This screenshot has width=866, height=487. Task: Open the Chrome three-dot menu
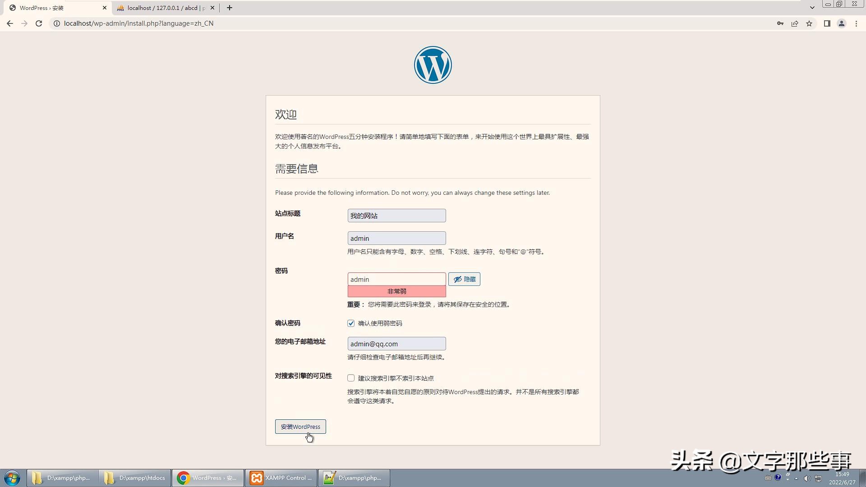tap(856, 23)
